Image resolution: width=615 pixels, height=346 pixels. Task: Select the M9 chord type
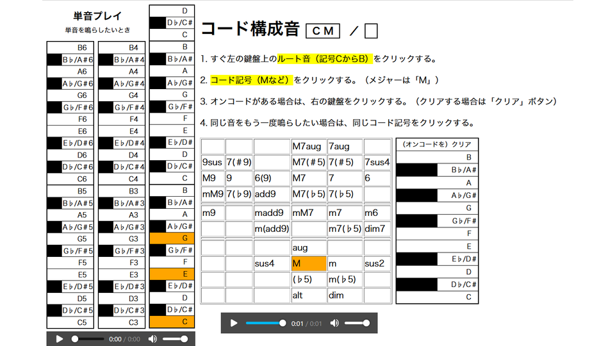pyautogui.click(x=213, y=178)
